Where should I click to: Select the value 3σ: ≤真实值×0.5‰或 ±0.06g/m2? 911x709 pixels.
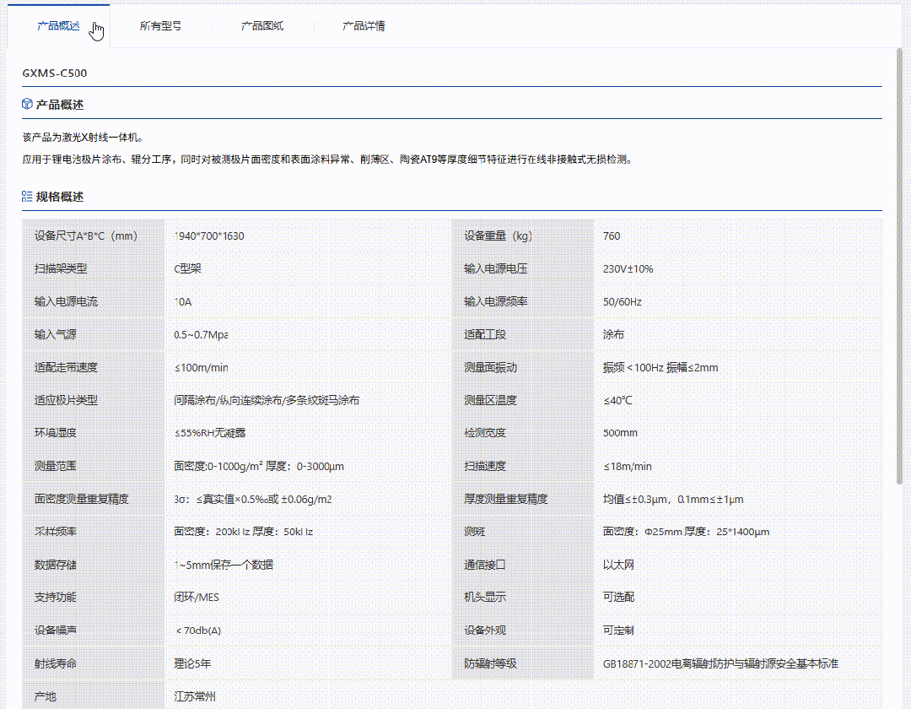coord(253,499)
